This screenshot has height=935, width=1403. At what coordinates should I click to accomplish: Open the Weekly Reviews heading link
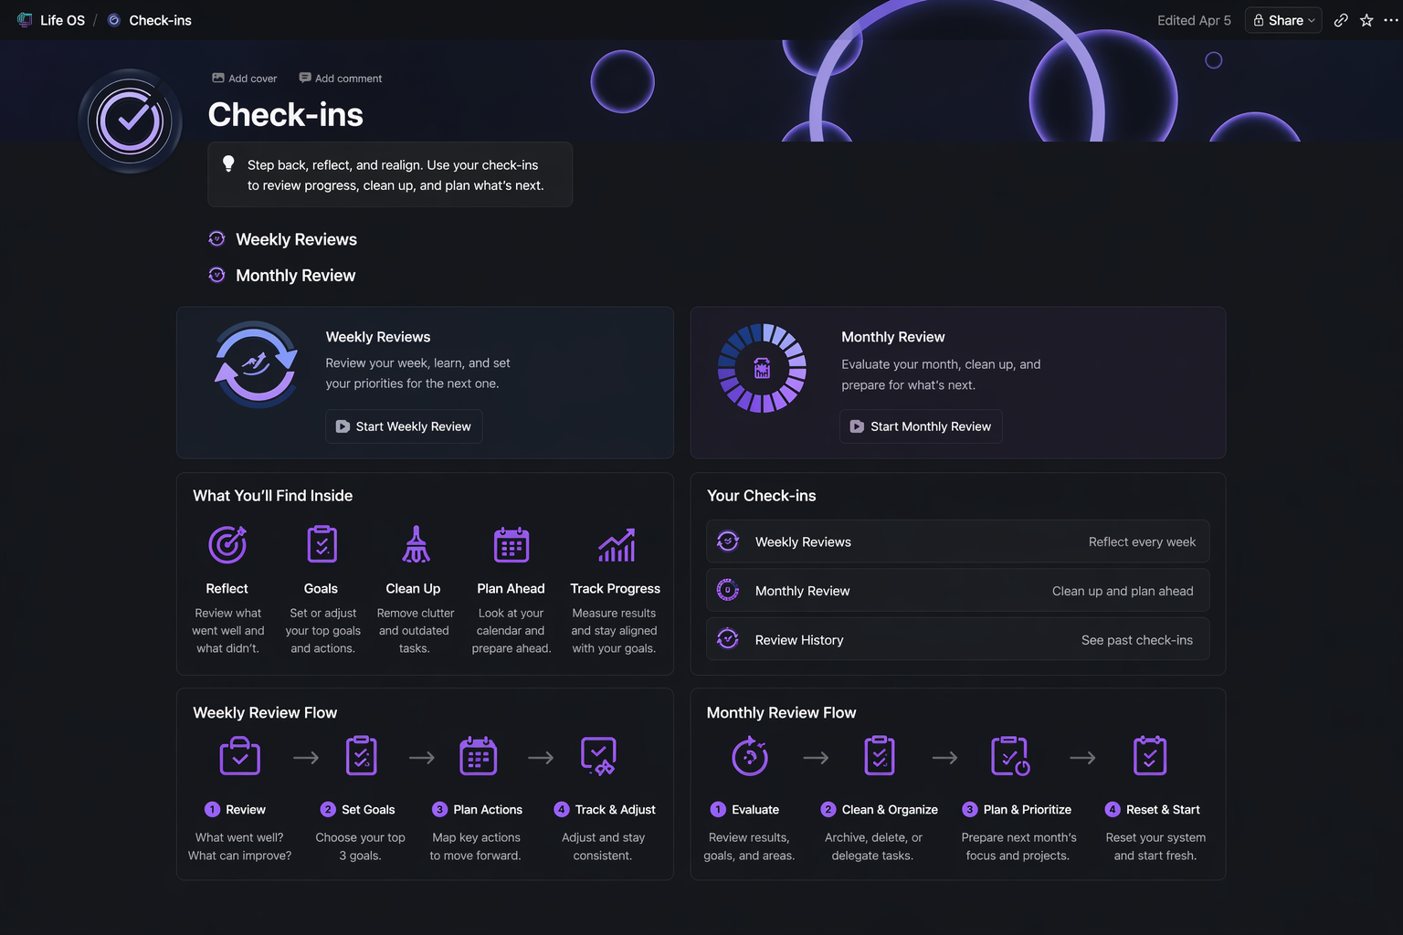click(296, 239)
